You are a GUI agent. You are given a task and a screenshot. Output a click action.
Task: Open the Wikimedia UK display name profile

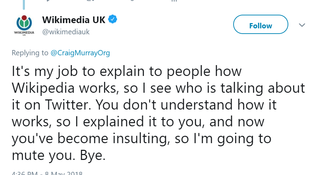74,20
